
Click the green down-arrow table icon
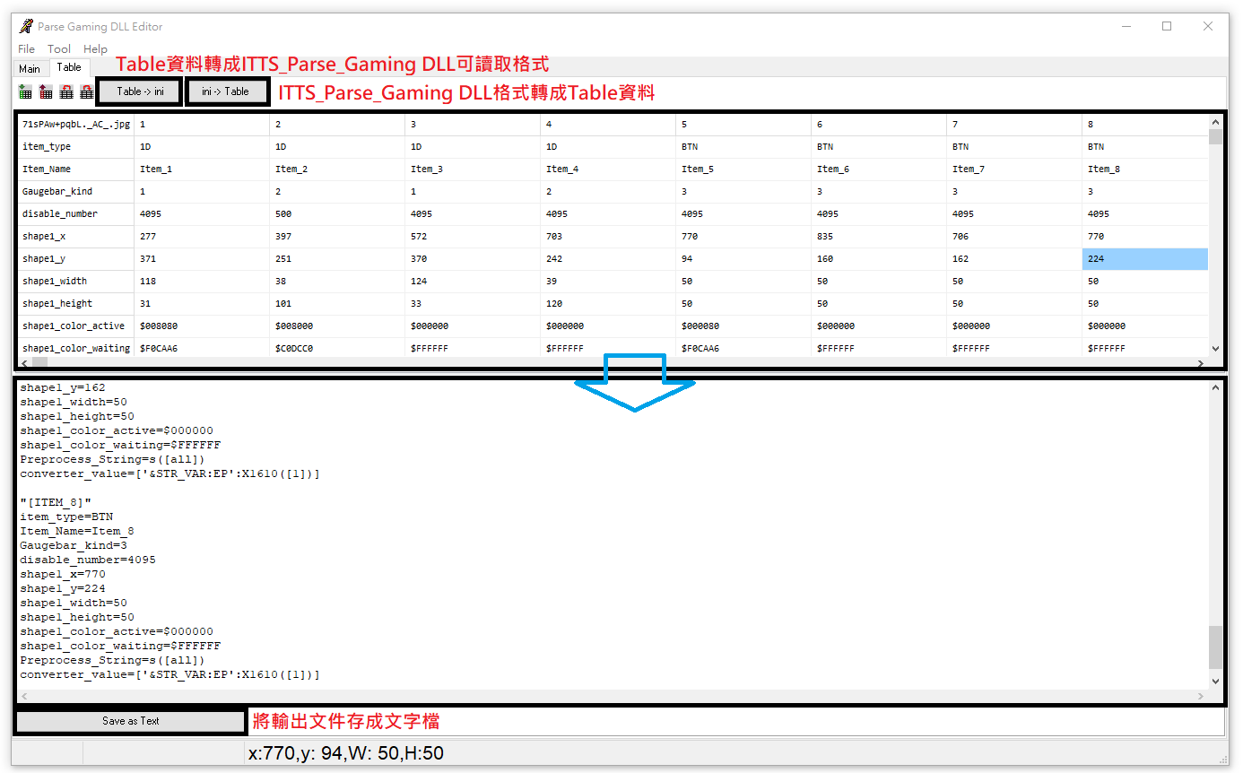pos(25,91)
